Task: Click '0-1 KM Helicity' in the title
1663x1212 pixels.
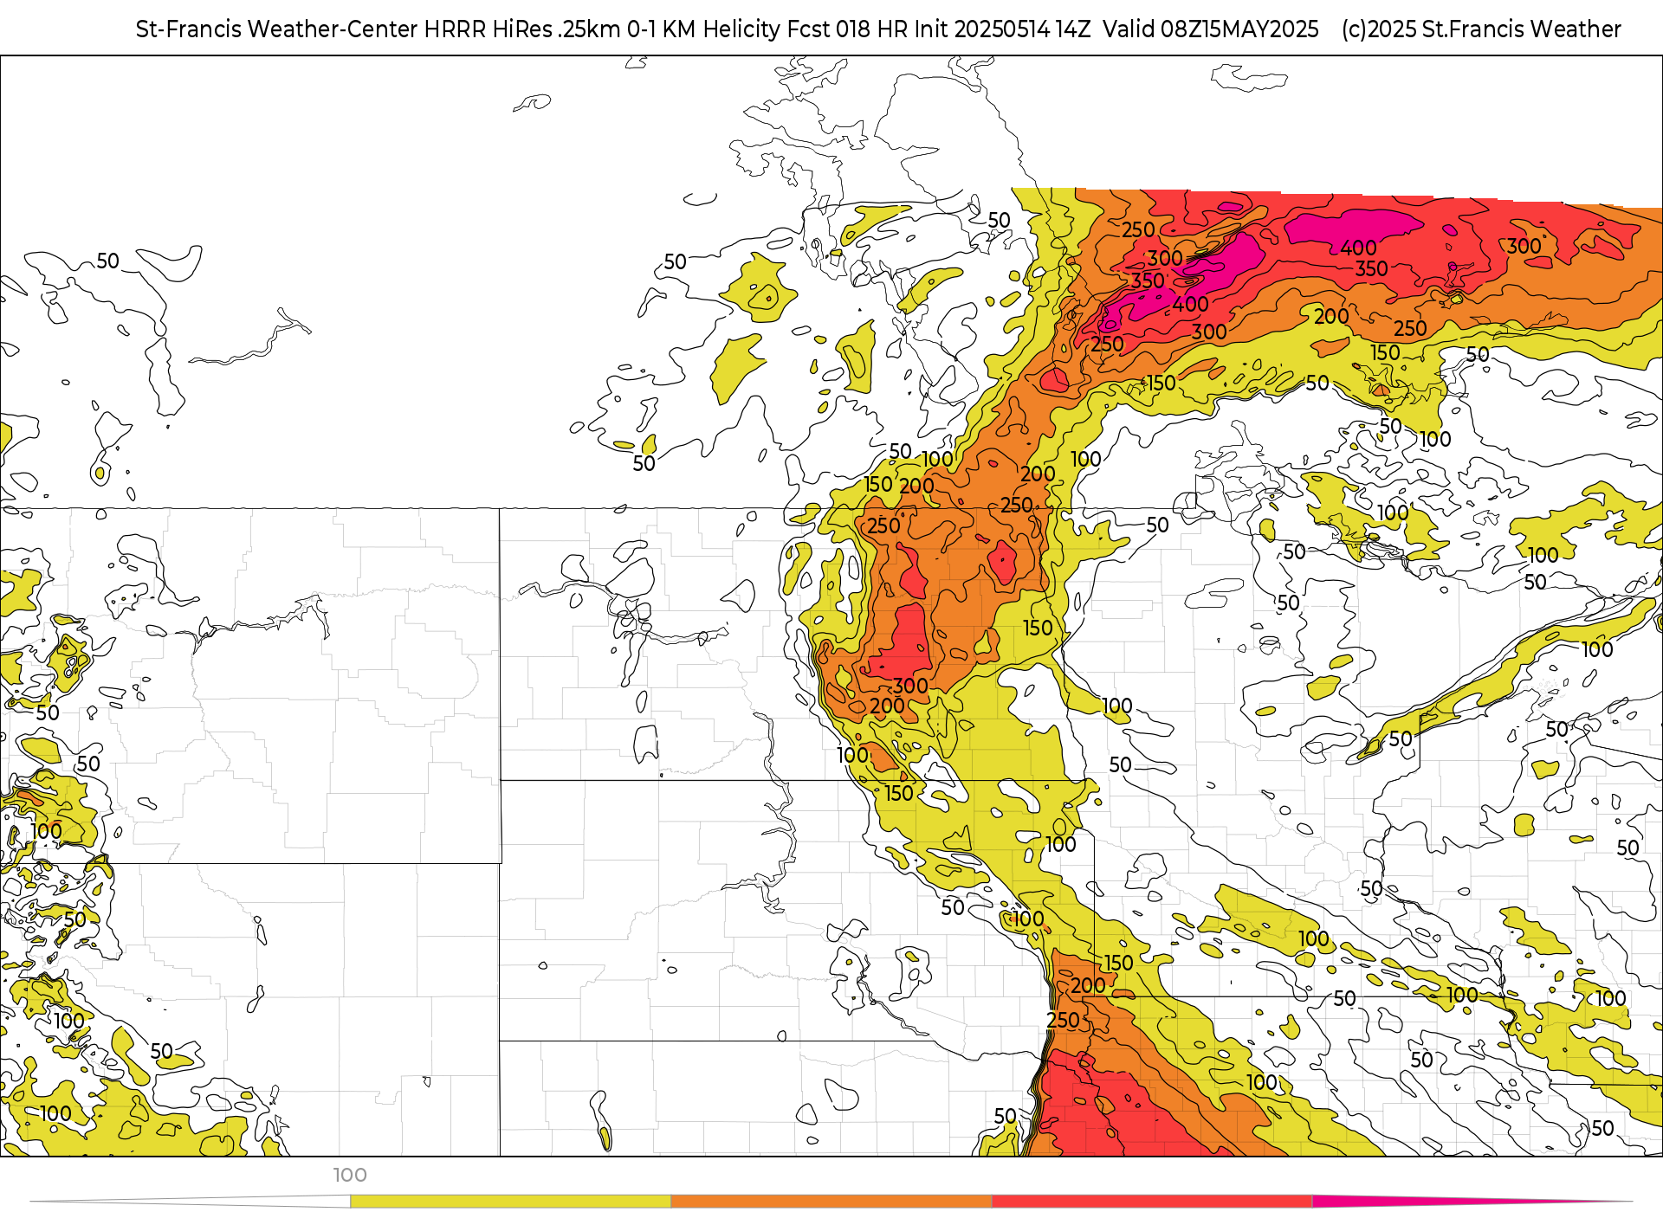Action: click(704, 29)
